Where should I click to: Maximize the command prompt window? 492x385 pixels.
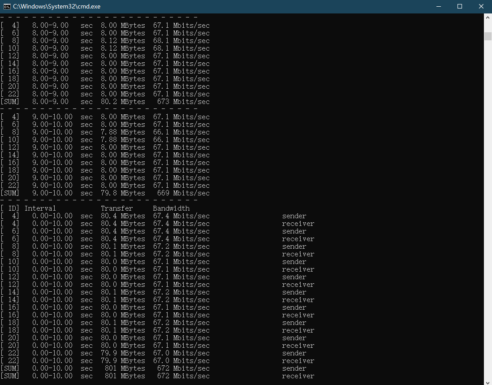point(460,7)
